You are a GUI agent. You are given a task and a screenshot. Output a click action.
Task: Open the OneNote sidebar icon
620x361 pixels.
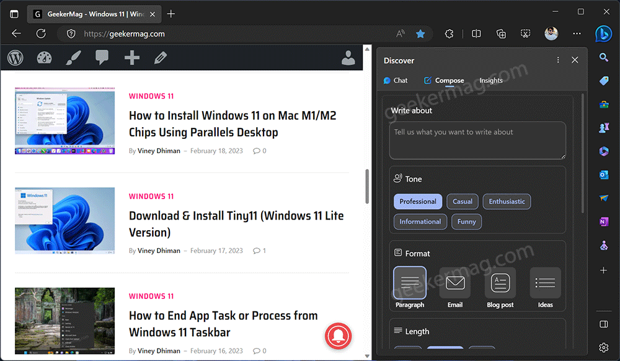coord(604,222)
